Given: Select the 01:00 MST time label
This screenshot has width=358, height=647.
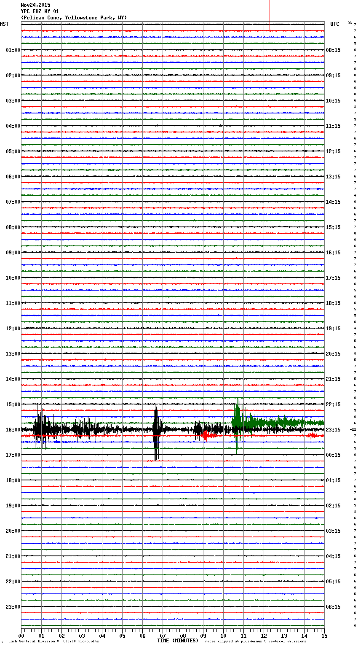Looking at the screenshot, I should (x=13, y=50).
